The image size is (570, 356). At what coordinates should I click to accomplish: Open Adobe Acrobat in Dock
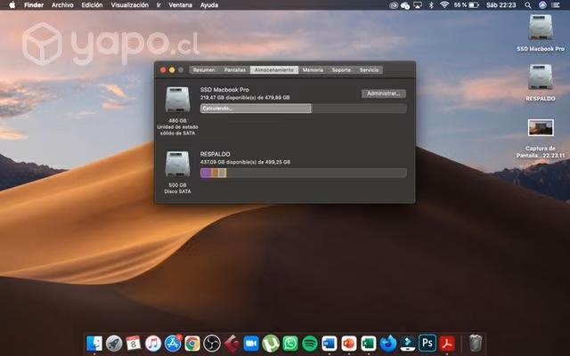click(x=447, y=343)
